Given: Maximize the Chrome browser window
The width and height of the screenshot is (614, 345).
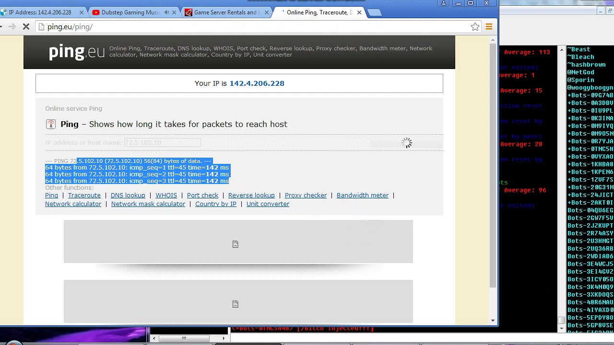Looking at the screenshot, I should (471, 3).
